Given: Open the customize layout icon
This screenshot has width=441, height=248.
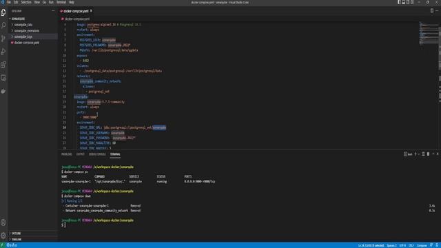Looking at the screenshot, I should [x=412, y=2].
